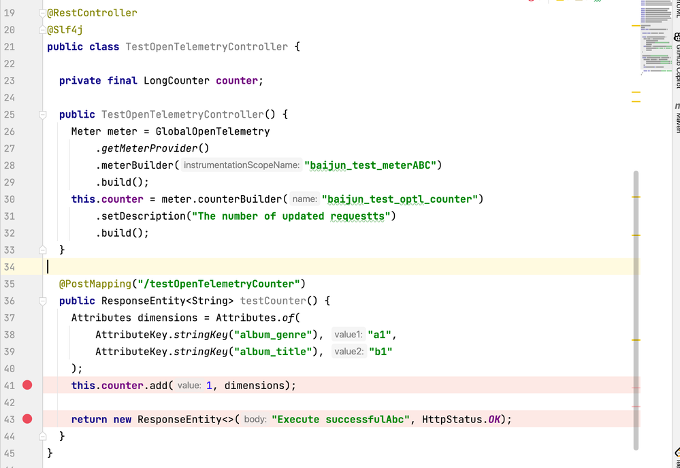
Task: Click the instrumentationScopeName parameter hint
Action: pyautogui.click(x=242, y=165)
